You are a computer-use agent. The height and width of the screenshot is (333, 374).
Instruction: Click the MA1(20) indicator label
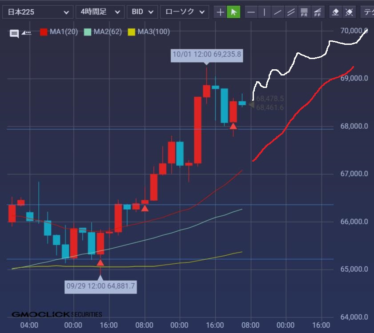pyautogui.click(x=64, y=32)
